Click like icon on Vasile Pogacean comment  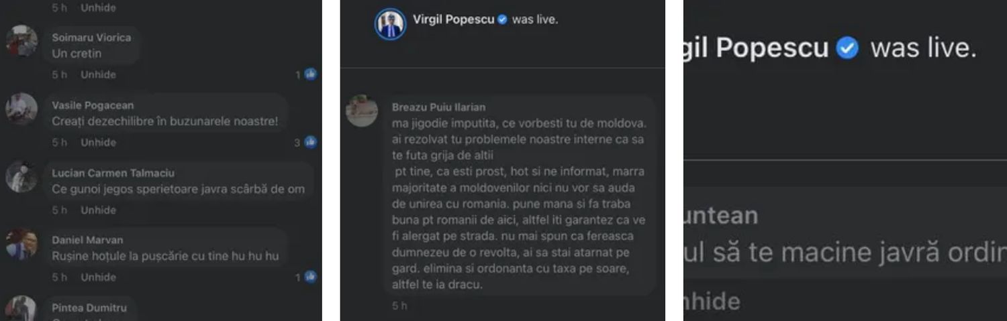pyautogui.click(x=310, y=142)
